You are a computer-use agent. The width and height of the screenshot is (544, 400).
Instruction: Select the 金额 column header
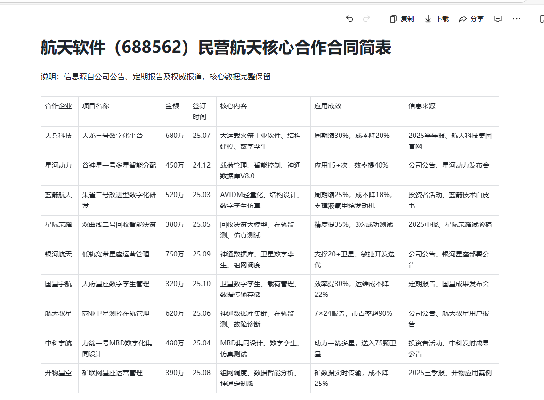point(175,111)
